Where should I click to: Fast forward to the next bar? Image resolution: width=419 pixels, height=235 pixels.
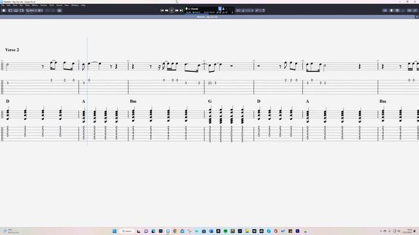[177, 10]
